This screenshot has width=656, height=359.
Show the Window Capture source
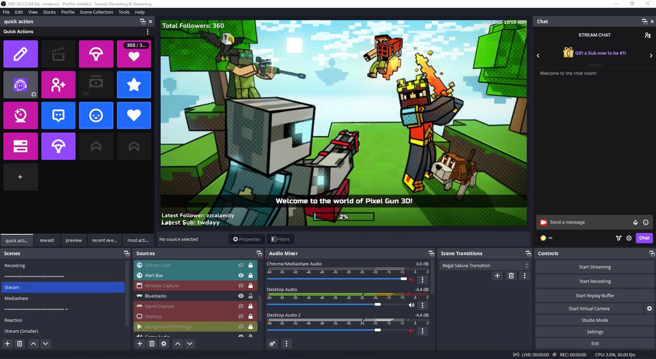pyautogui.click(x=241, y=286)
